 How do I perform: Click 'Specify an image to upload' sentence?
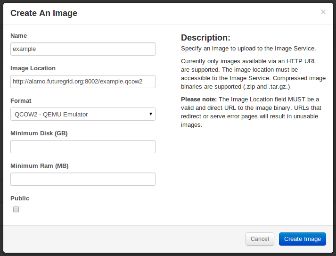pos(248,49)
